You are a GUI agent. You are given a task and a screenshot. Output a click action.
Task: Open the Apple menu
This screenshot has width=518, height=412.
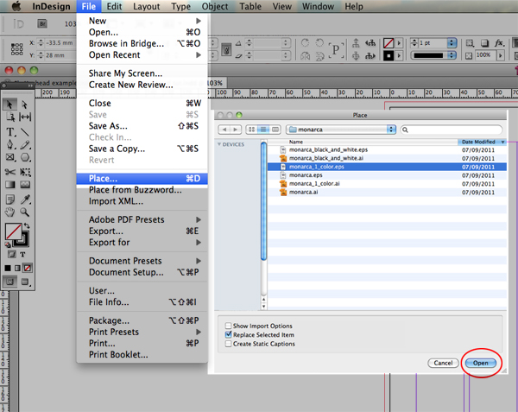(16, 6)
